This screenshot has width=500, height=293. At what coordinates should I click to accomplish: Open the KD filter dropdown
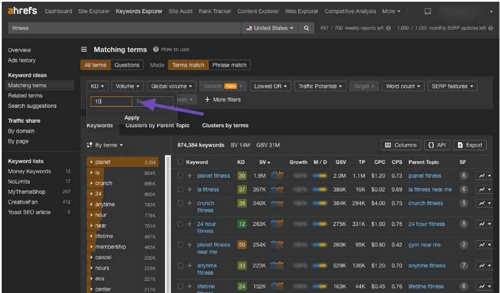[x=98, y=86]
